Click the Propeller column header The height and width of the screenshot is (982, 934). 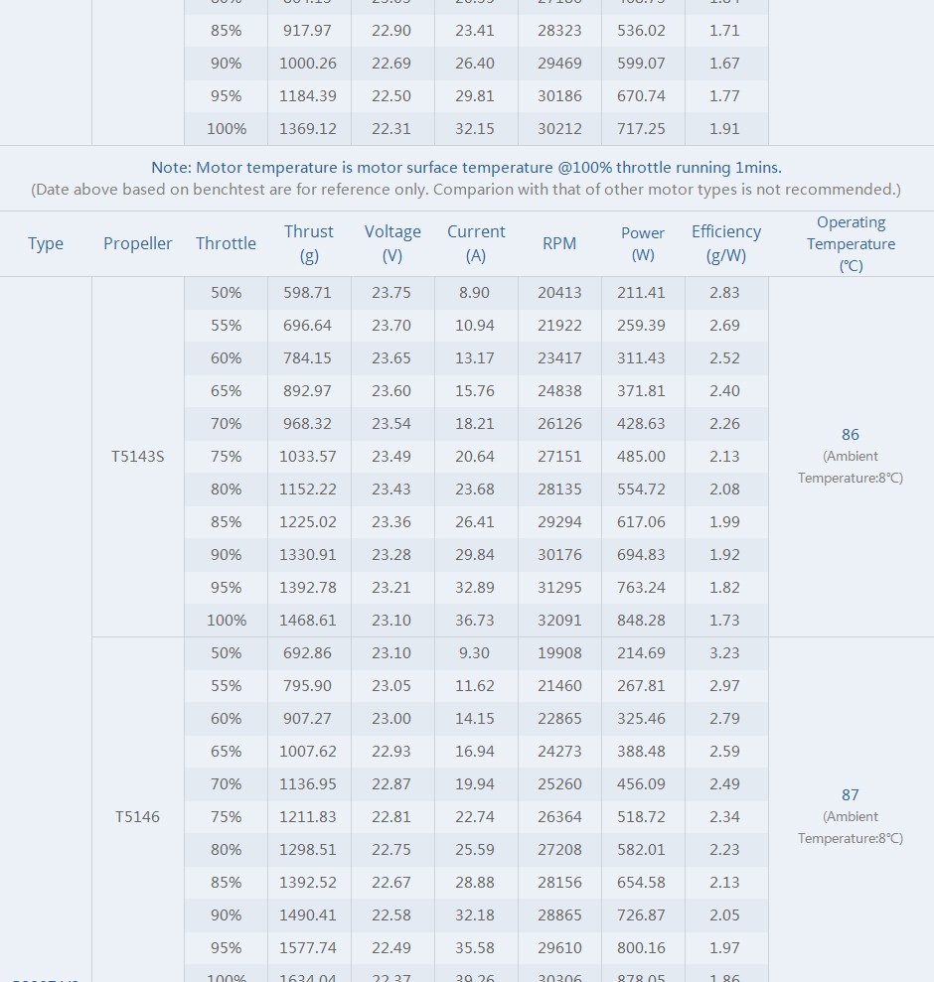click(137, 243)
